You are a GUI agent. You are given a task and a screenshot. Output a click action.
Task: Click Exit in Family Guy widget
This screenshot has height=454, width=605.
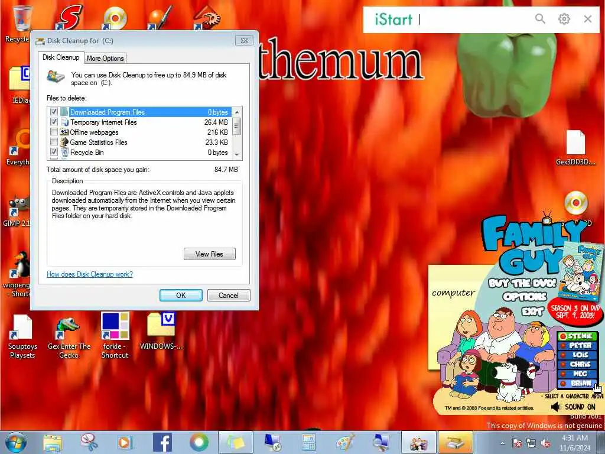(533, 311)
